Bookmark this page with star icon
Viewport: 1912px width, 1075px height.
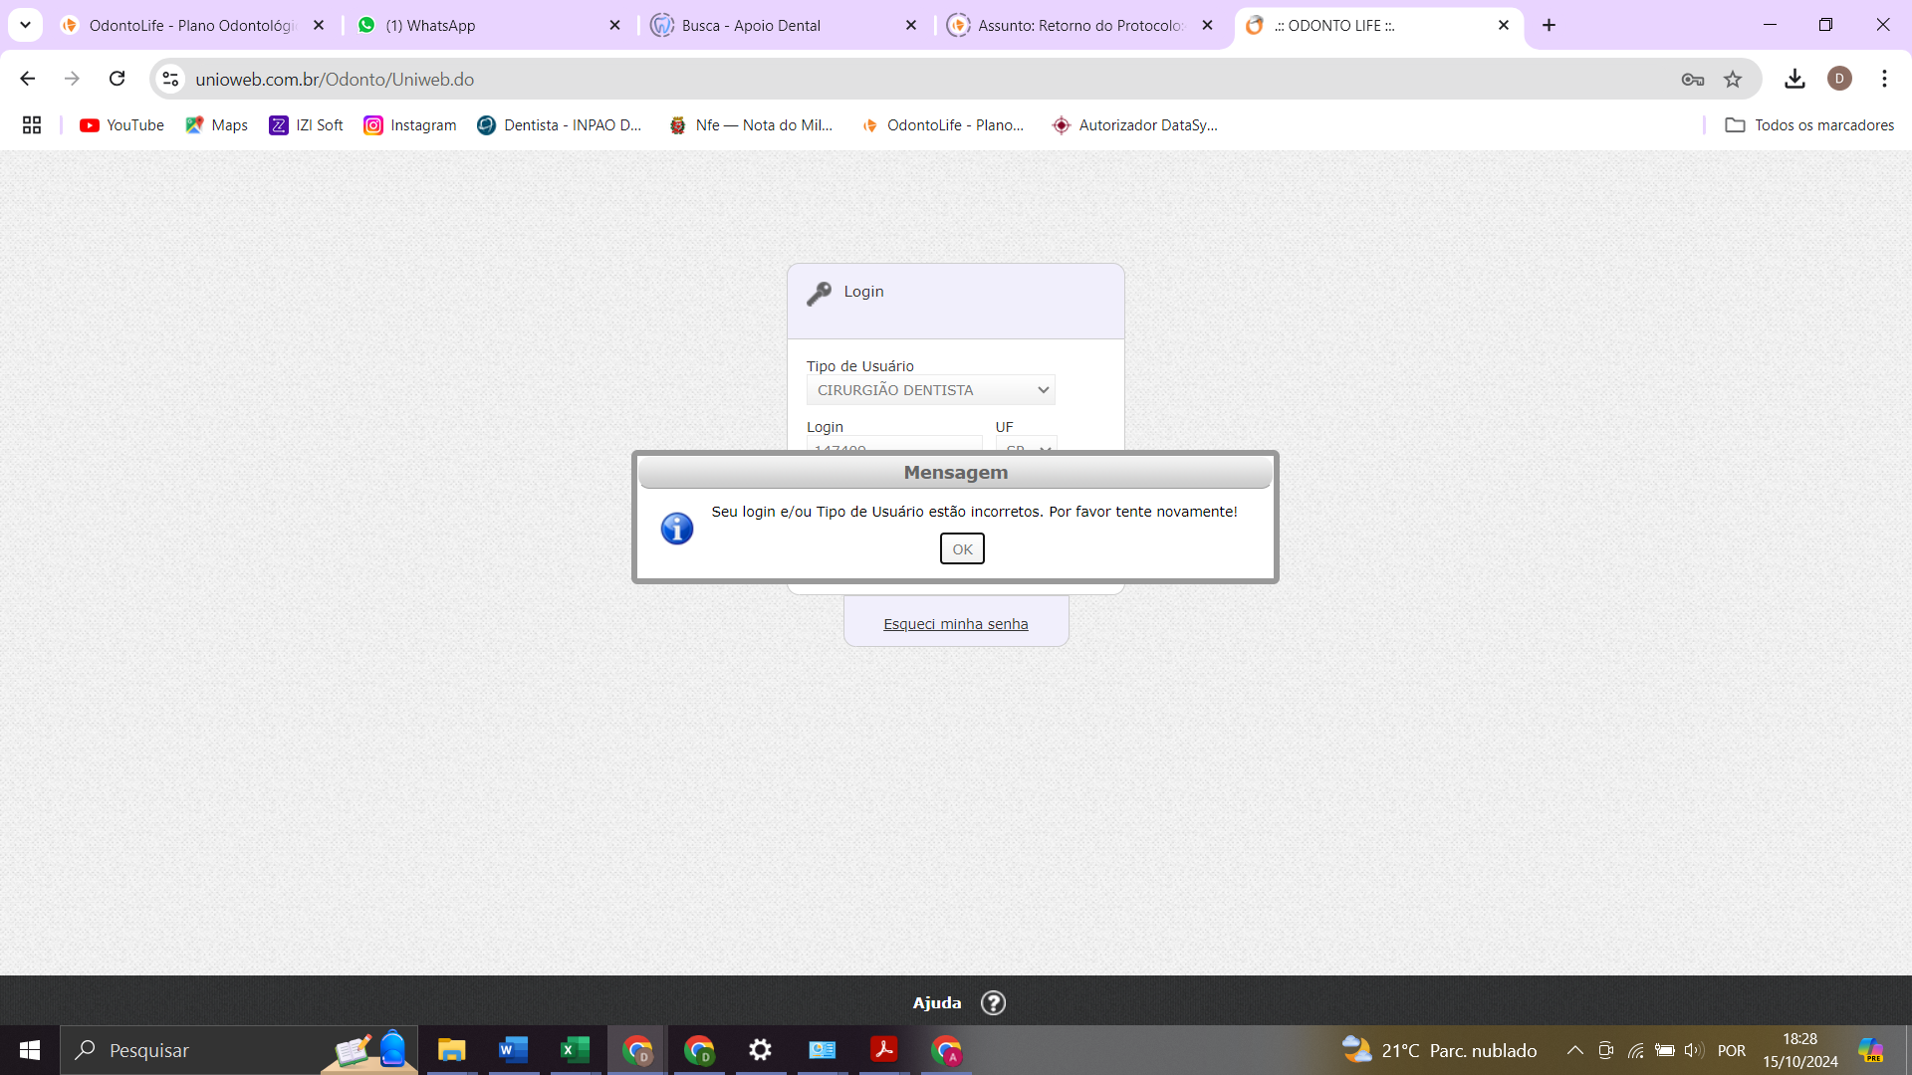click(x=1733, y=79)
